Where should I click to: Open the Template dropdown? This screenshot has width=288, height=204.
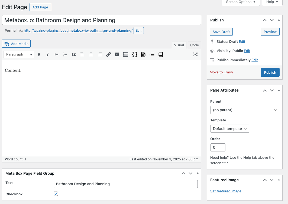[229, 129]
